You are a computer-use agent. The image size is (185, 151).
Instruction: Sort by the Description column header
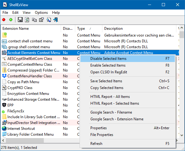tap(139, 29)
